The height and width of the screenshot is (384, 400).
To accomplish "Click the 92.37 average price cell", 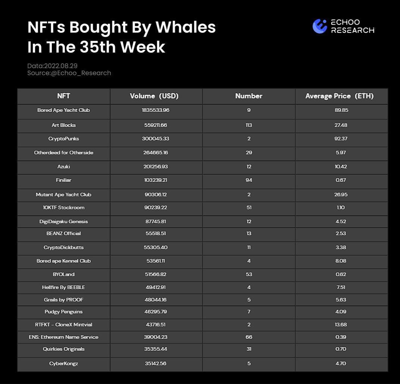I will pos(341,139).
